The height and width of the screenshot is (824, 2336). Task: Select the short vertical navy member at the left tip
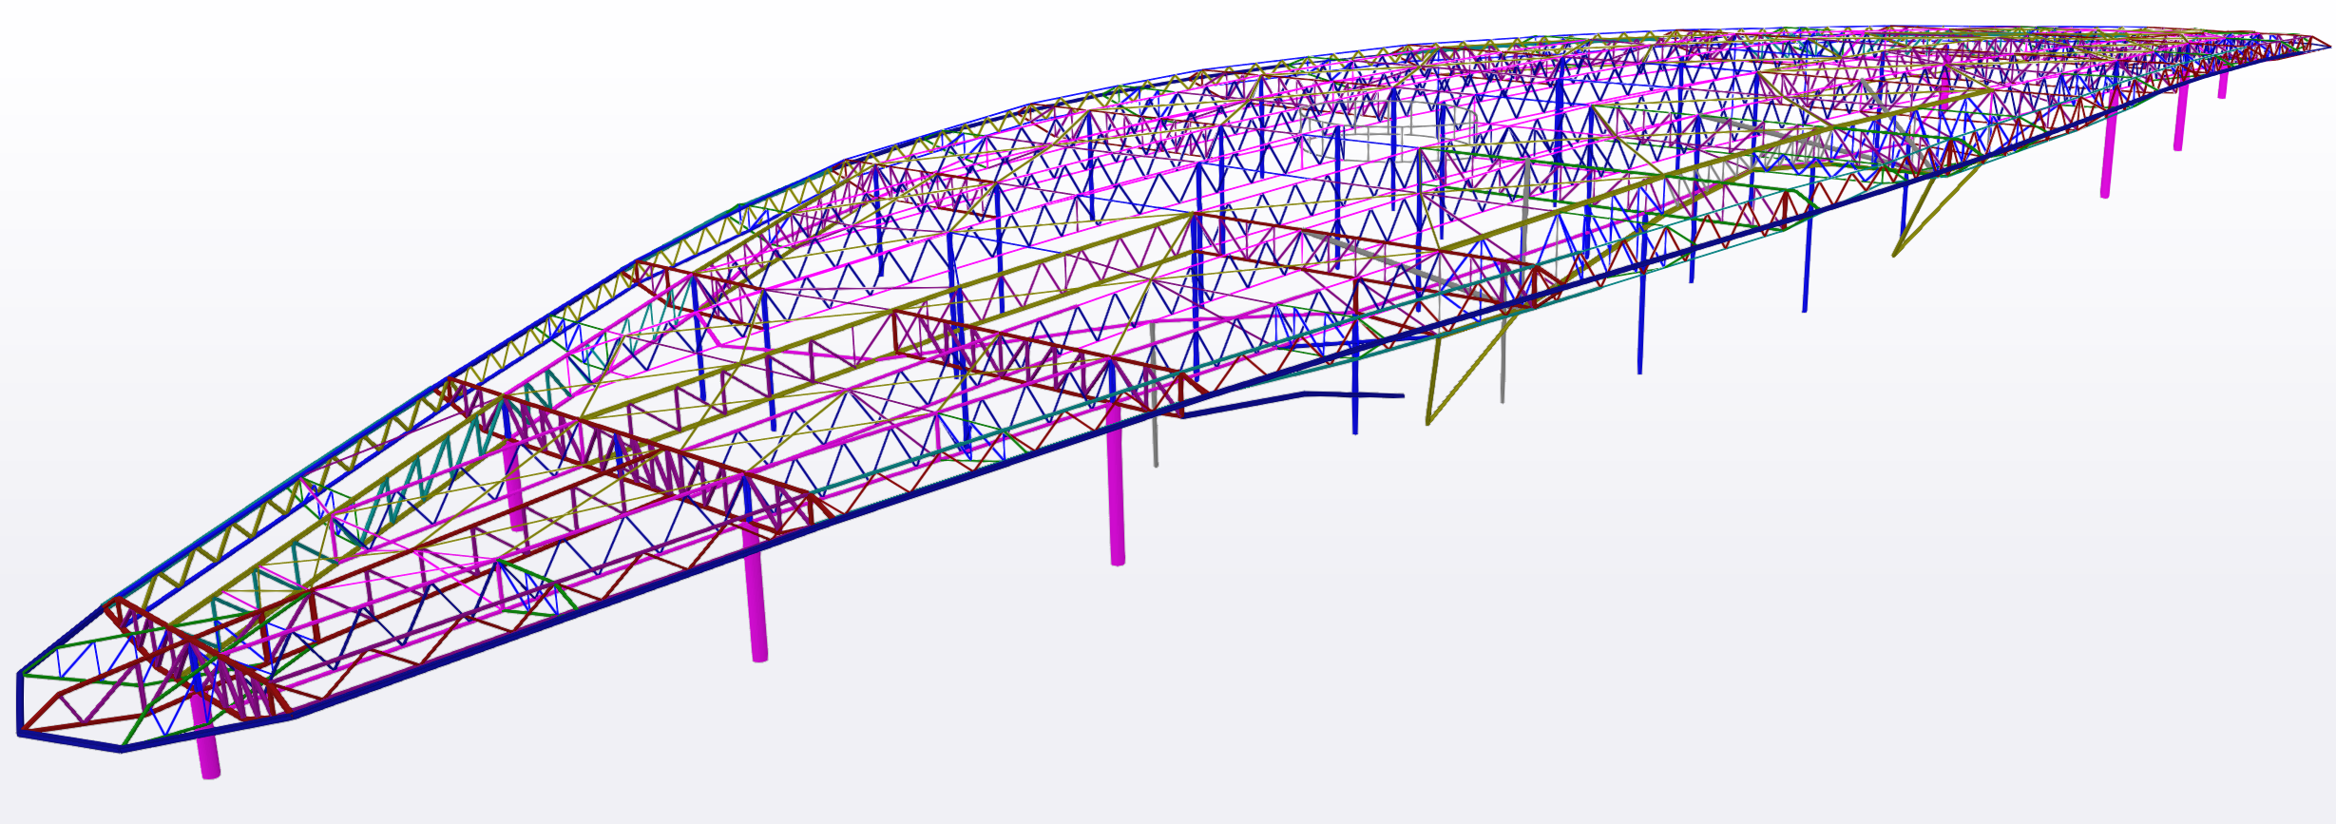[19, 703]
